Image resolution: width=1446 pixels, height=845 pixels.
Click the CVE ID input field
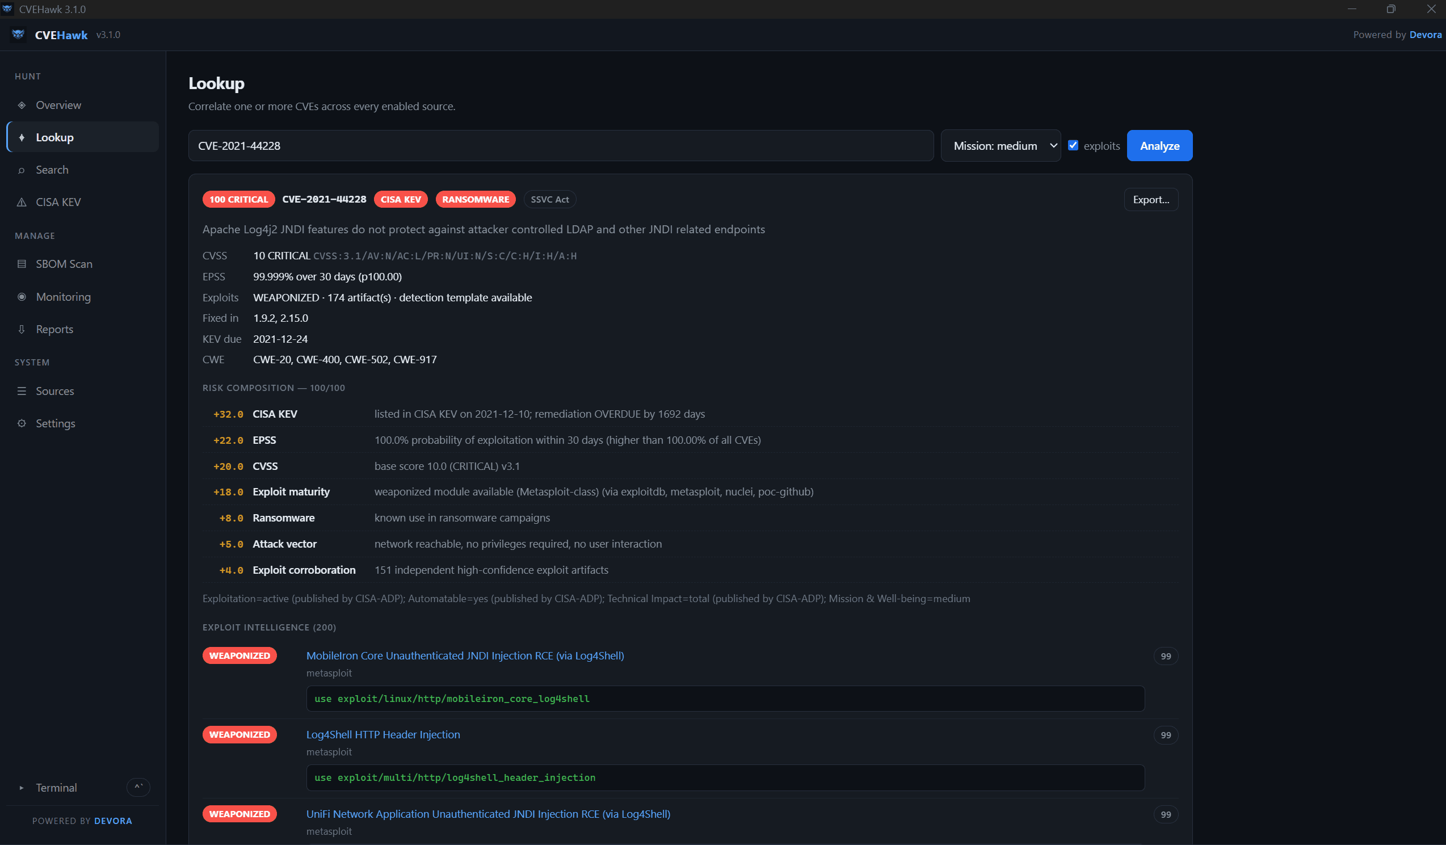561,146
